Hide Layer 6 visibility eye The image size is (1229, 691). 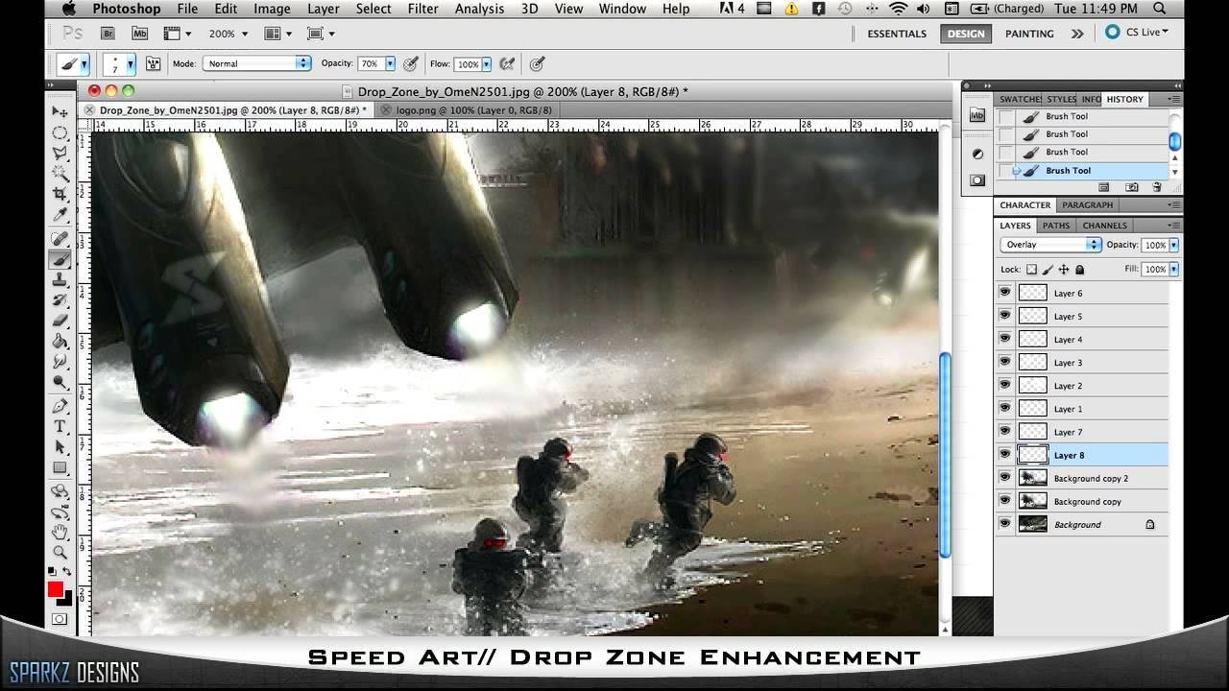click(x=1005, y=293)
